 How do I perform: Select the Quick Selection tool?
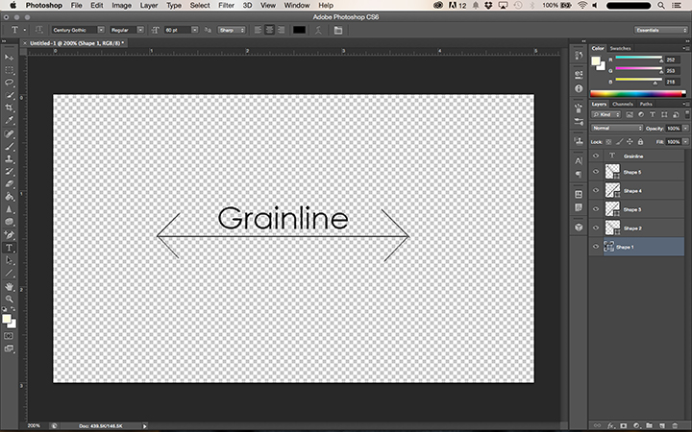tap(9, 95)
